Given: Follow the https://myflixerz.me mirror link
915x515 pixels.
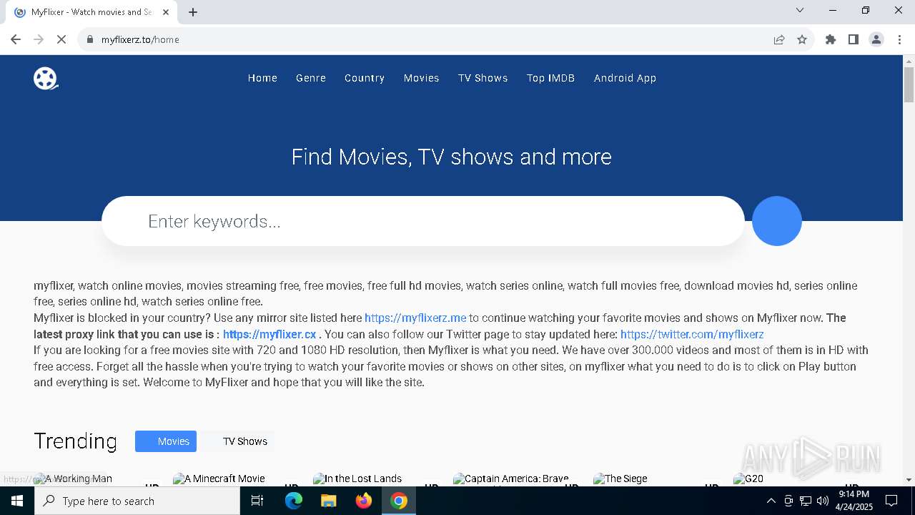Looking at the screenshot, I should [415, 318].
